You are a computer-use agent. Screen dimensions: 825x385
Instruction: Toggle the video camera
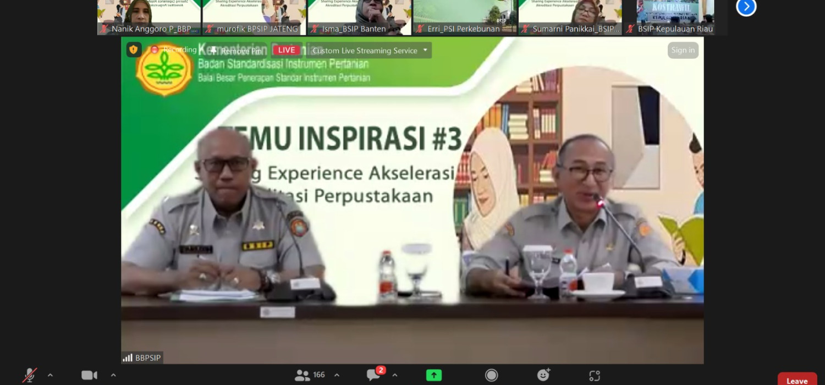(89, 375)
